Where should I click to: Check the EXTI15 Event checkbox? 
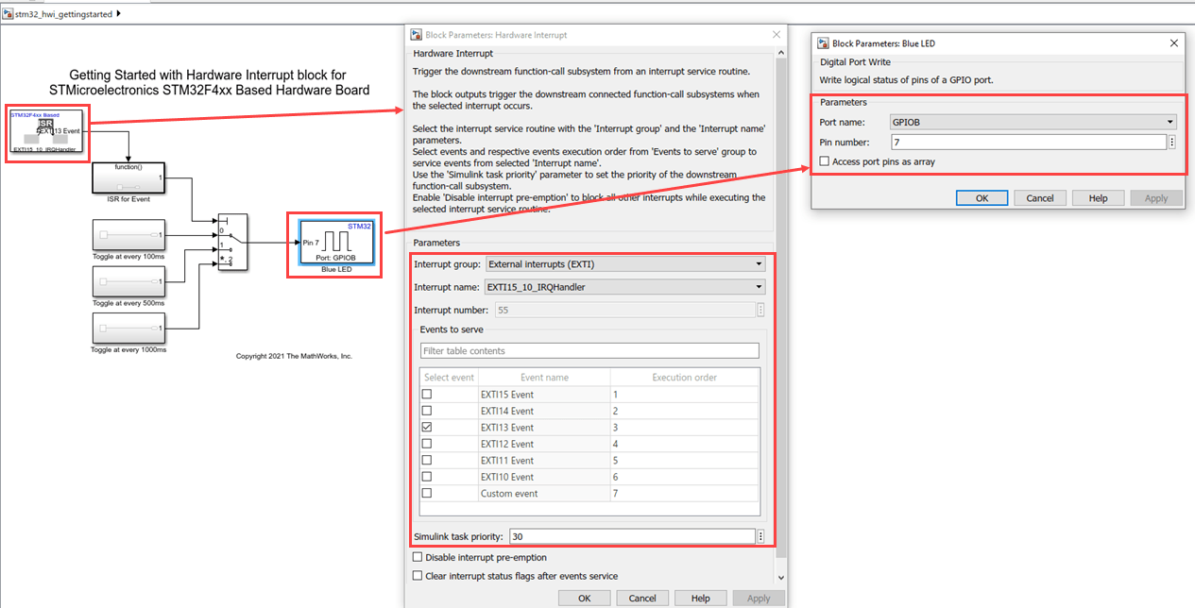(427, 395)
